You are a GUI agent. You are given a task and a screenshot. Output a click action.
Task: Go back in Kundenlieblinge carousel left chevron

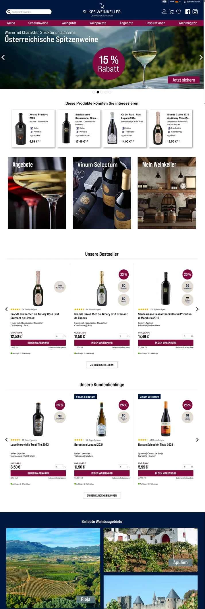pyautogui.click(x=6, y=440)
